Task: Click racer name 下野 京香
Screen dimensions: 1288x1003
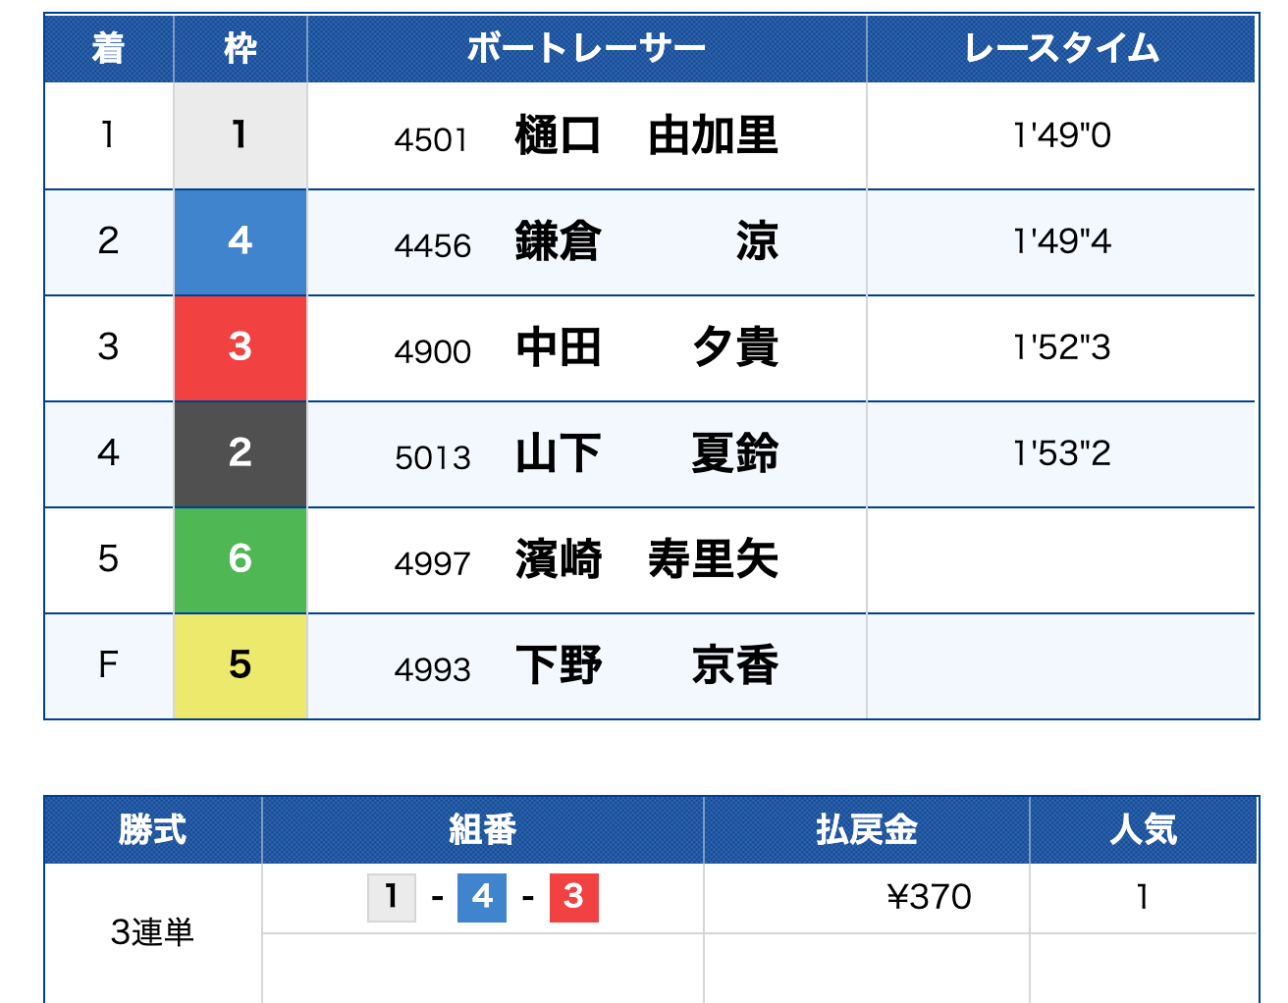Action: pyautogui.click(x=646, y=665)
